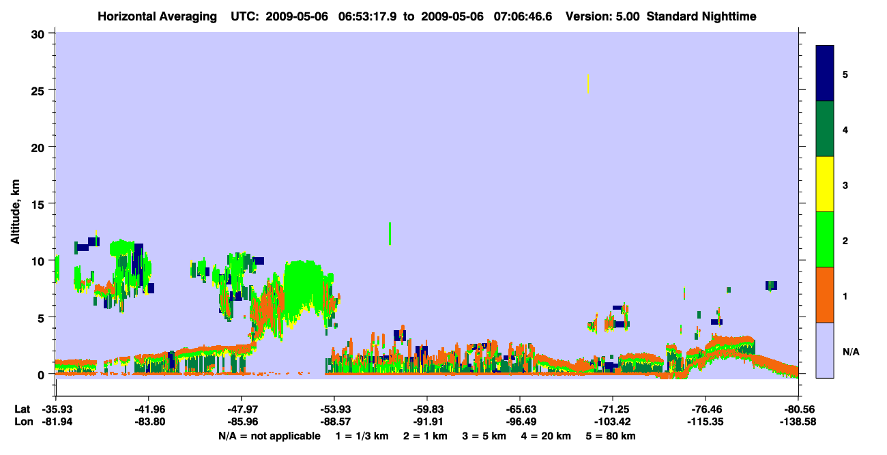Click the '4 = 20 km' legend text
Image resolution: width=887 pixels, height=455 pixels.
pyautogui.click(x=546, y=436)
